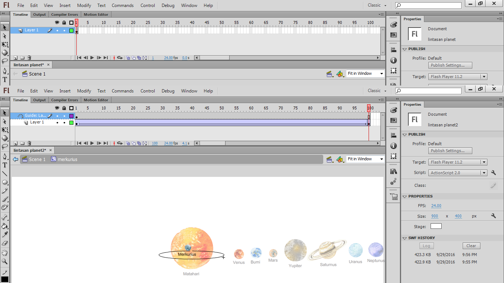Pick the Line tool in the tools panel
Image resolution: width=504 pixels, height=283 pixels.
[5, 174]
